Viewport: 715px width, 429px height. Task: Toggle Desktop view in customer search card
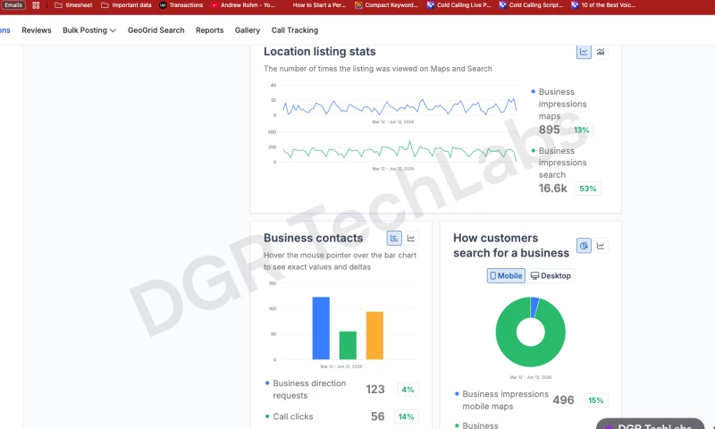click(551, 276)
